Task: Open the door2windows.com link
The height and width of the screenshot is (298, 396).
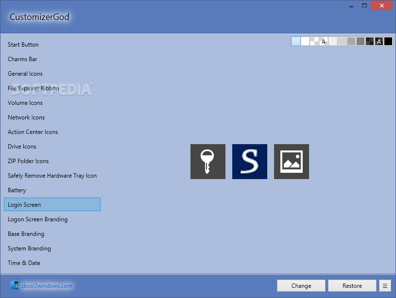Action: (47, 286)
